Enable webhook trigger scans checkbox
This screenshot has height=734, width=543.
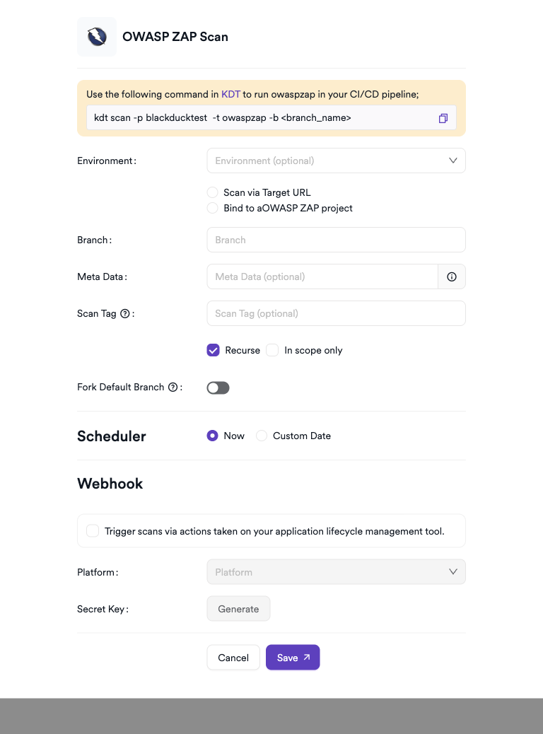93,531
